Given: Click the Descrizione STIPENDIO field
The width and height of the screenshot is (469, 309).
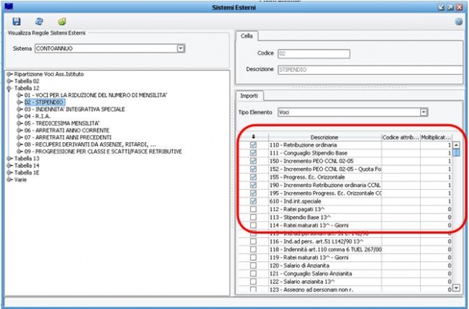Looking at the screenshot, I should coord(370,70).
